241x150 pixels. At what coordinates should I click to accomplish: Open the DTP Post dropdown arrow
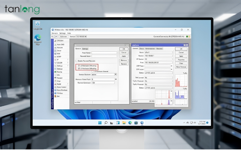pos(171,66)
